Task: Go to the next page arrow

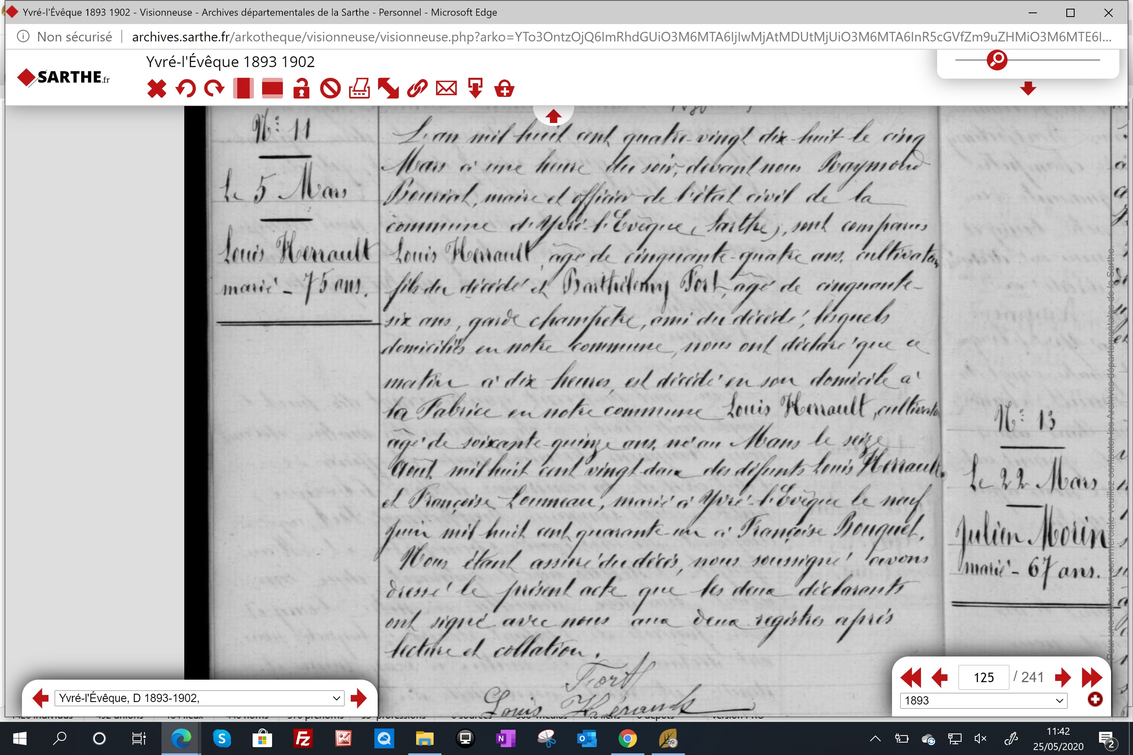Action: [x=1063, y=678]
